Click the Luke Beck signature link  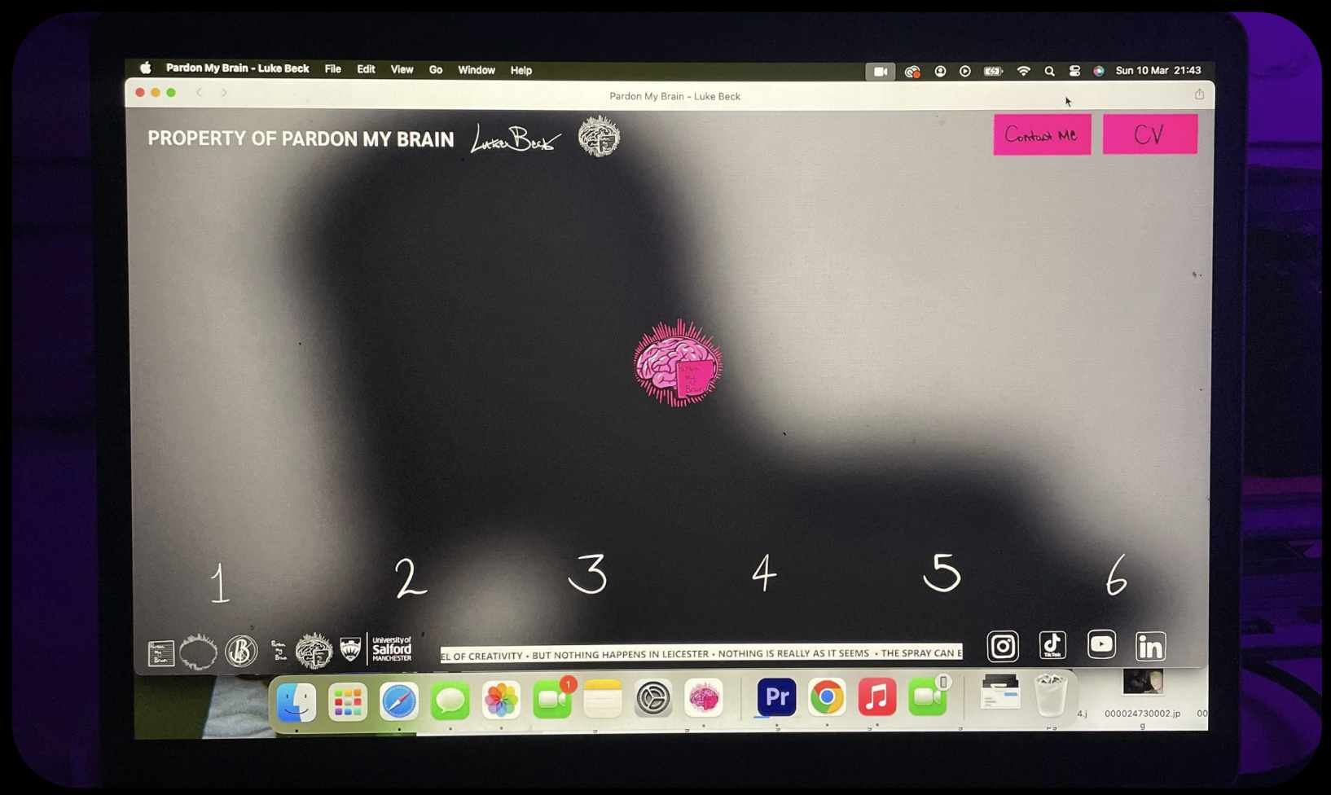[x=515, y=140]
